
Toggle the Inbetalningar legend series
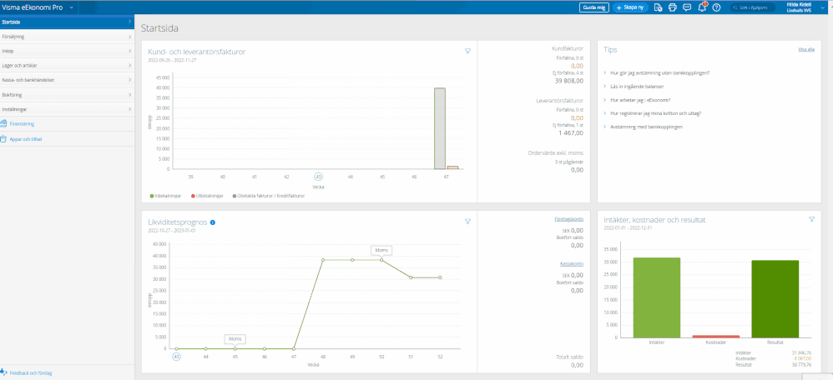pyautogui.click(x=165, y=196)
